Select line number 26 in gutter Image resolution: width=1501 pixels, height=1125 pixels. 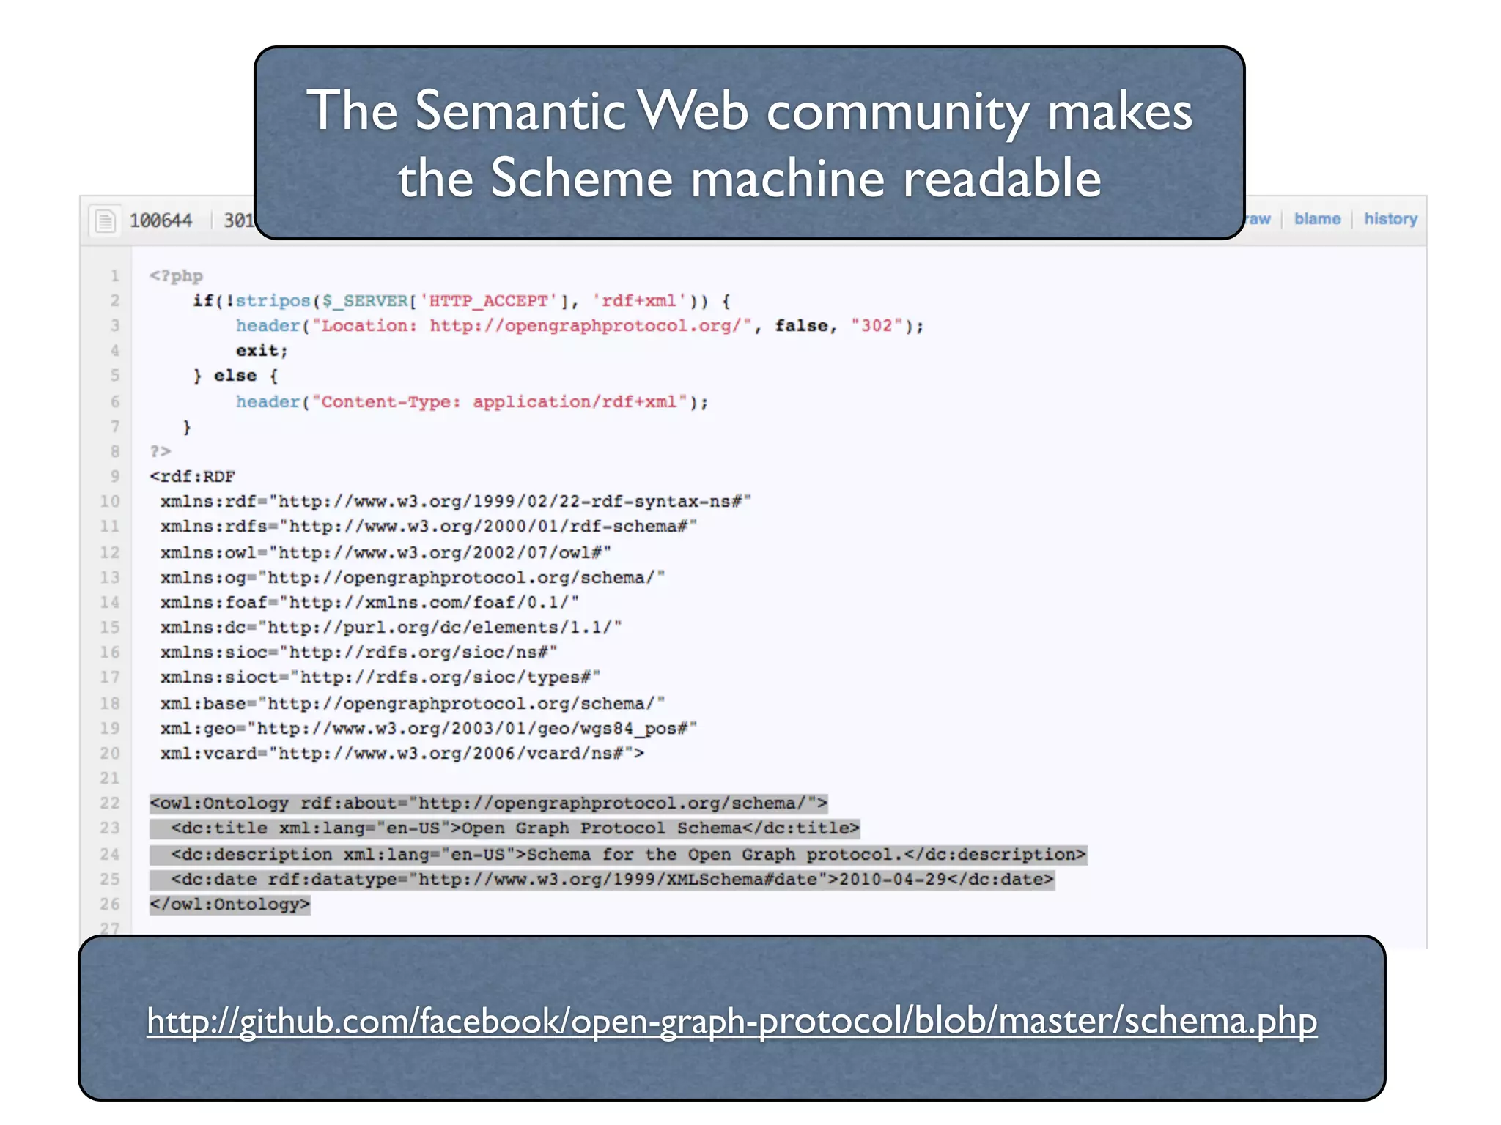(x=110, y=904)
